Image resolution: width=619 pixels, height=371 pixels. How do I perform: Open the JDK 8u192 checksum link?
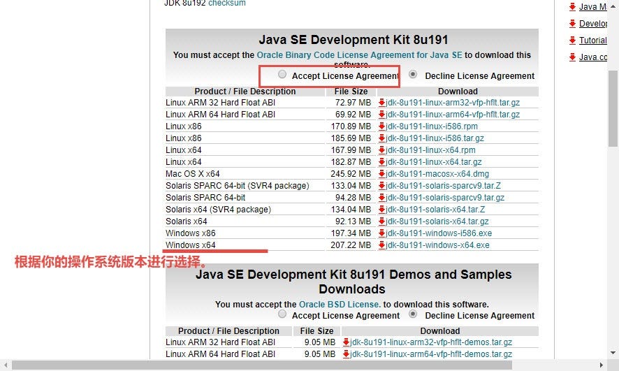[227, 3]
